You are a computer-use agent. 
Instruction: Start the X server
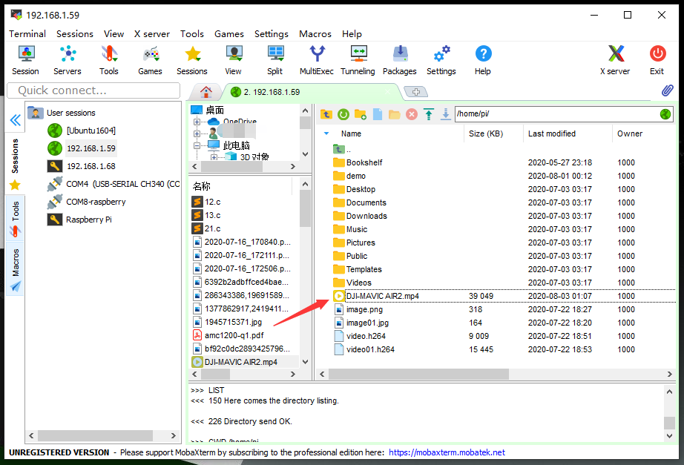click(616, 59)
